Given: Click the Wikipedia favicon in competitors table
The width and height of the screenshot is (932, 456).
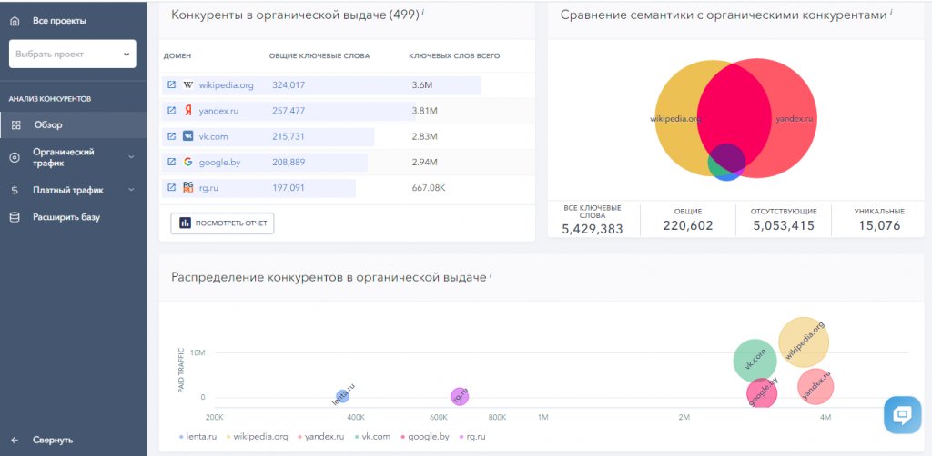Looking at the screenshot, I should (187, 84).
